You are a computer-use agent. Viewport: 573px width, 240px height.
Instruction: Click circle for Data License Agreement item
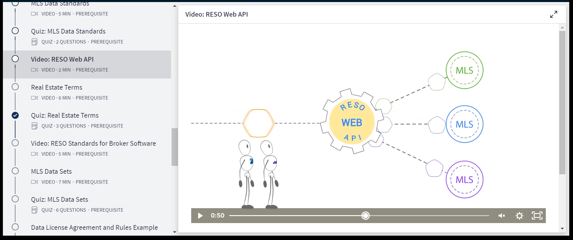click(15, 227)
